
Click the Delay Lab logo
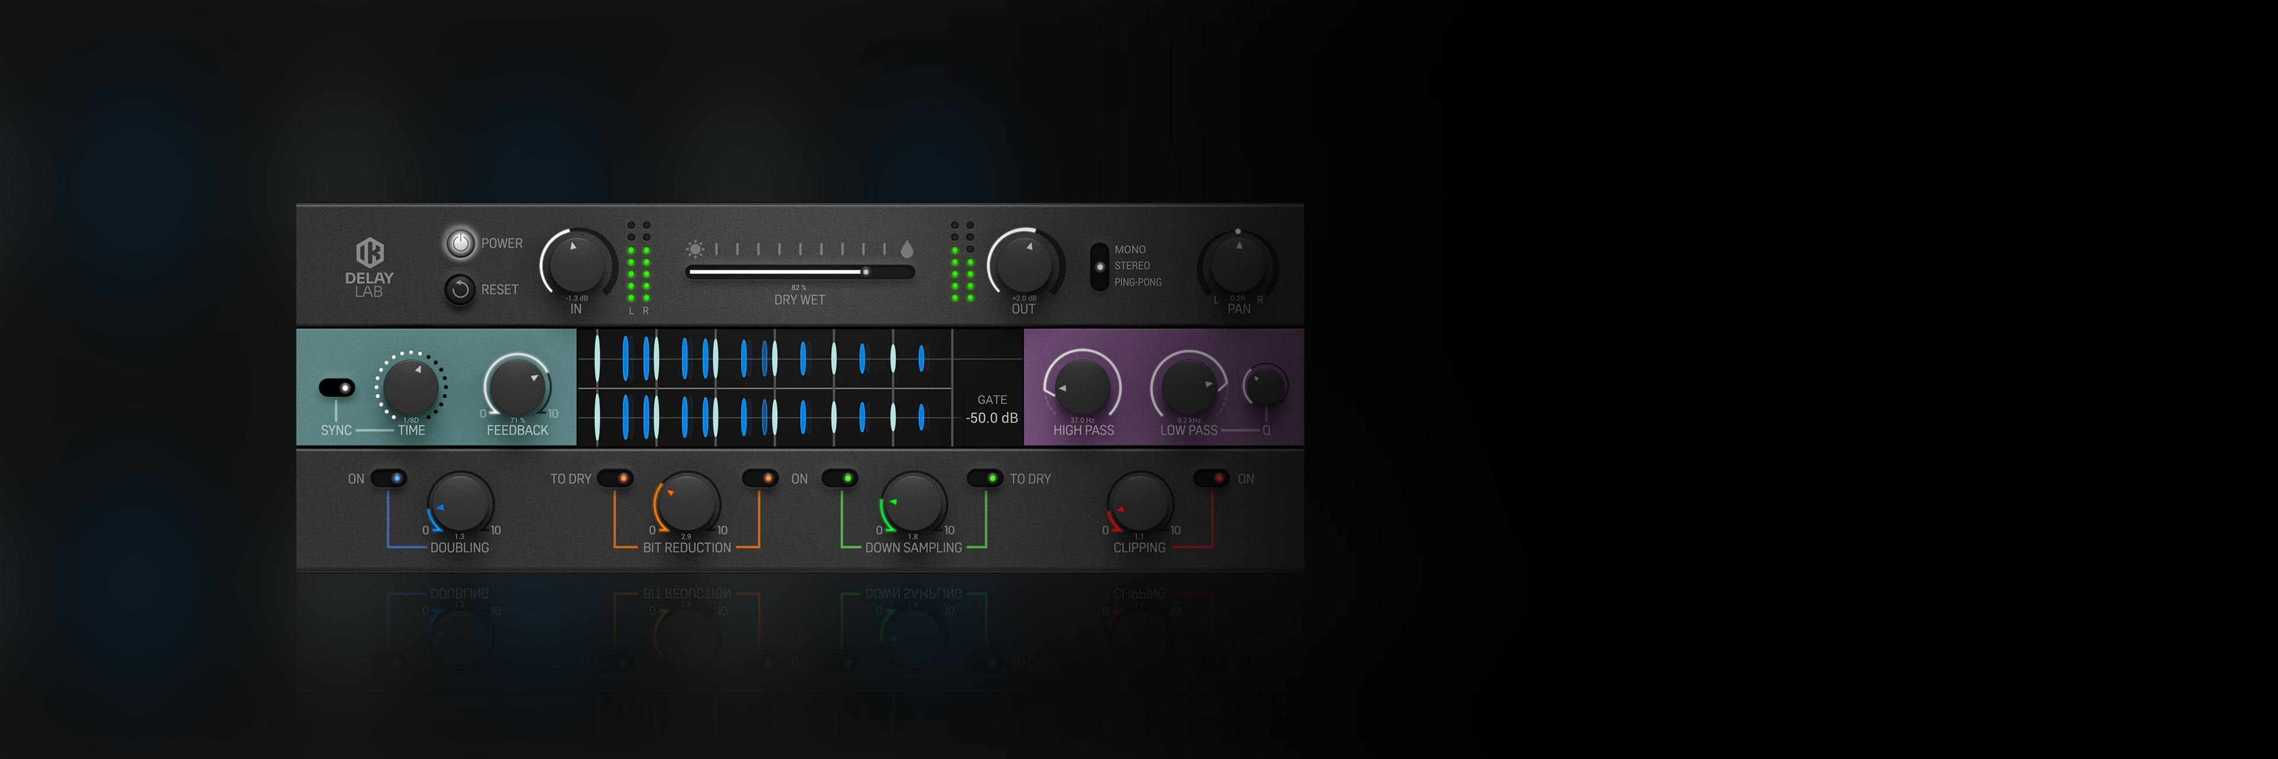[x=370, y=267]
